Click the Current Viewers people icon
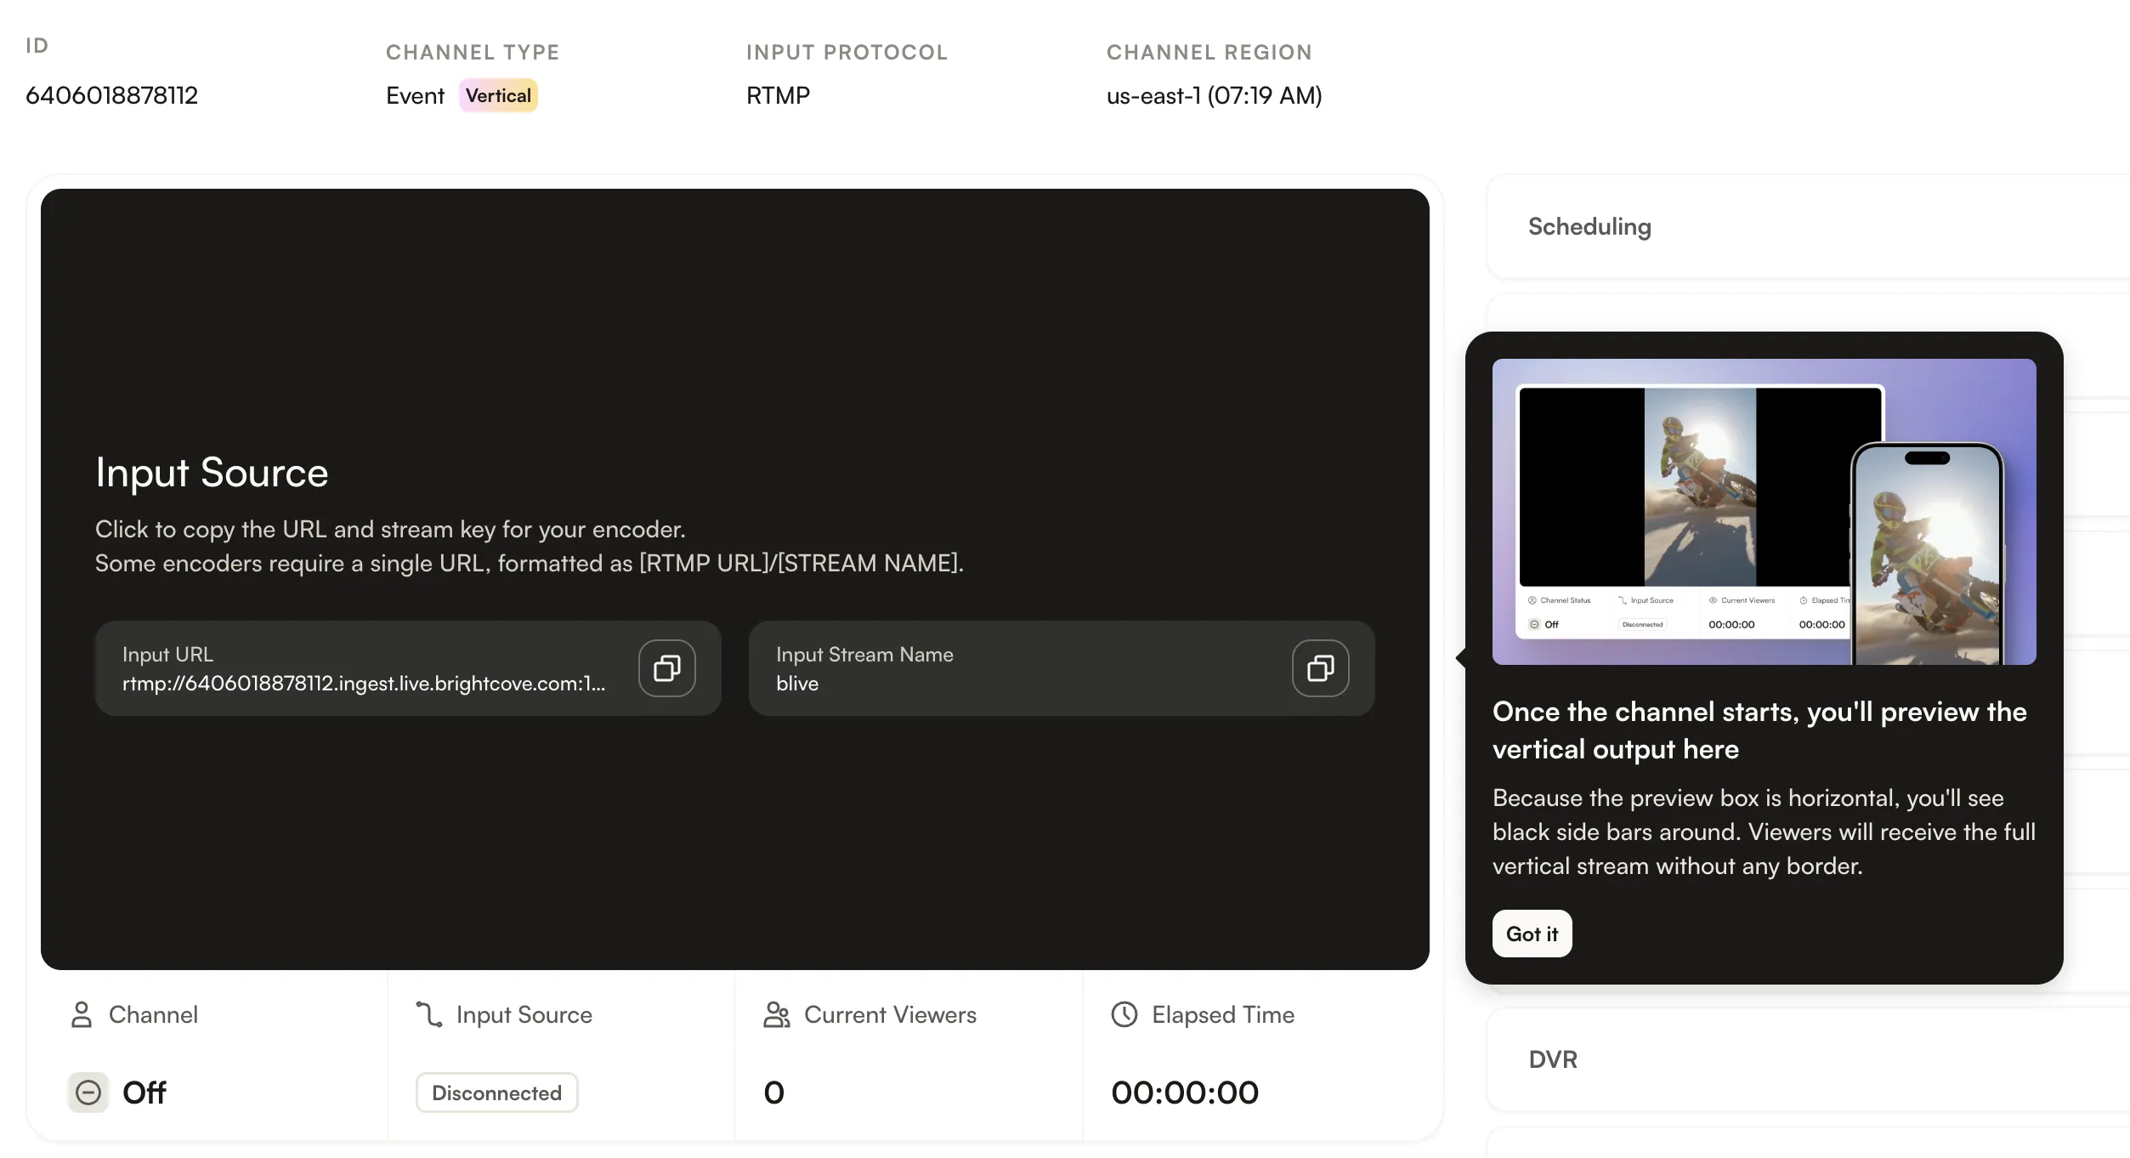This screenshot has height=1158, width=2130. [x=777, y=1014]
